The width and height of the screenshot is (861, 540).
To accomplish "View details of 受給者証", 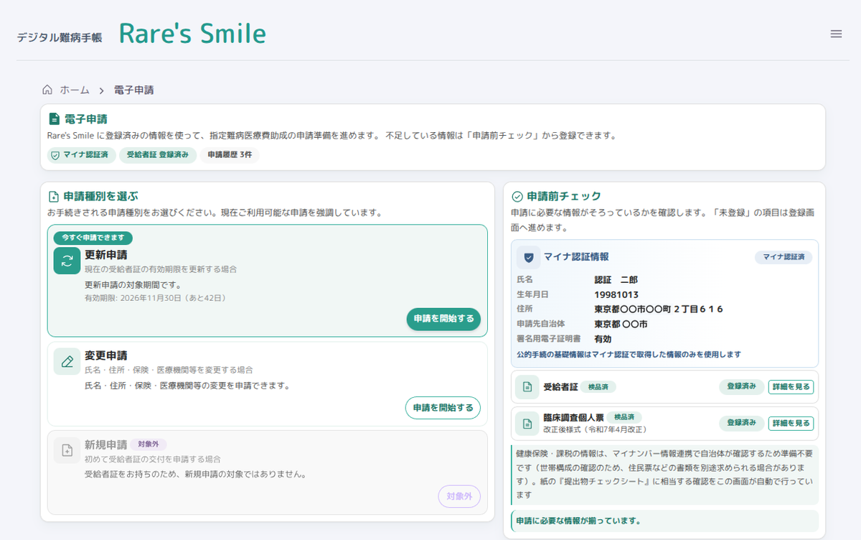I will click(x=791, y=387).
